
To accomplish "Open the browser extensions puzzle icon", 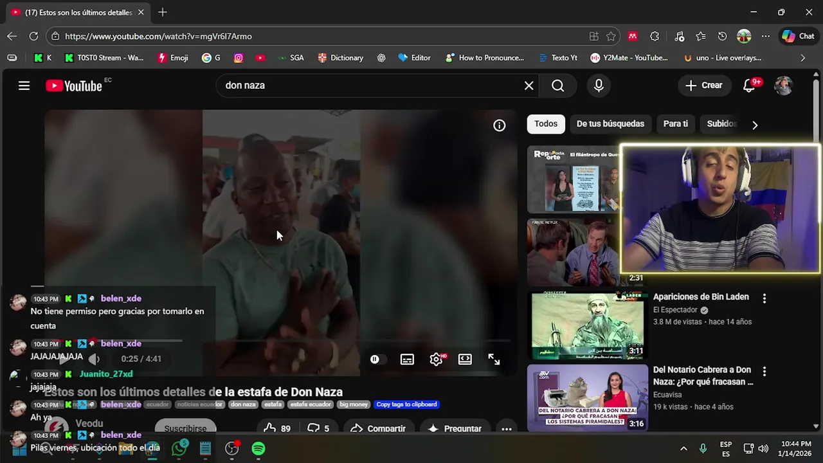I will coord(655,36).
